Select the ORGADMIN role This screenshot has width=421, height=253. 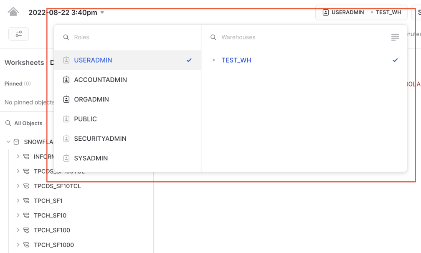point(127,99)
